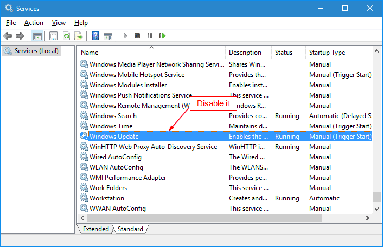
Task: Open the Help toolbar icon
Action: 95,36
